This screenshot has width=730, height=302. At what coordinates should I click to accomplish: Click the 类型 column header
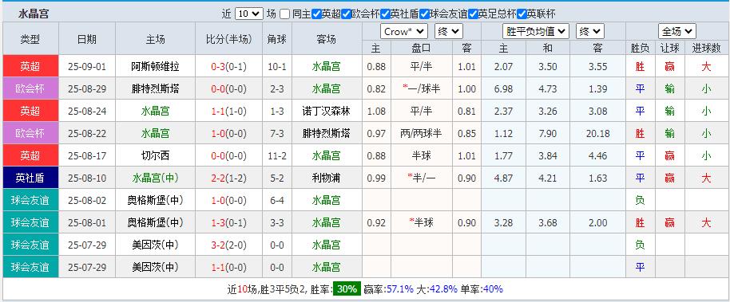coord(30,39)
